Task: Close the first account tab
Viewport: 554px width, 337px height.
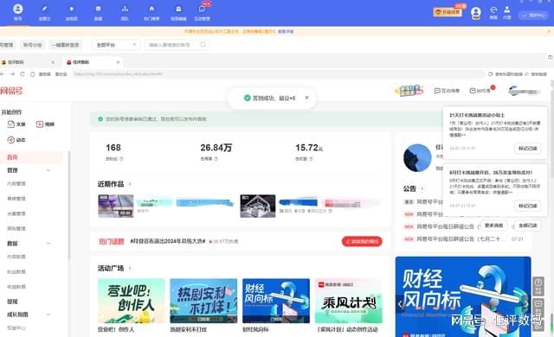Action: (x=53, y=62)
